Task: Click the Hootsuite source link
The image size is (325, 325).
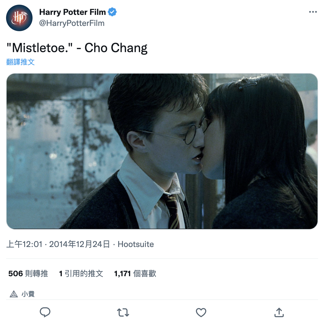Action: click(136, 244)
